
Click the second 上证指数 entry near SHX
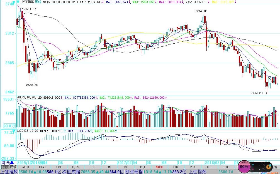coord(198,172)
